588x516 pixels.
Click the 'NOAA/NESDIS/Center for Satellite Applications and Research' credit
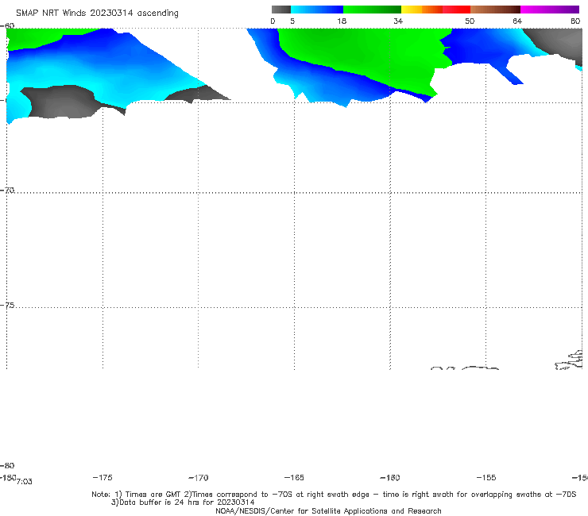pos(328,511)
